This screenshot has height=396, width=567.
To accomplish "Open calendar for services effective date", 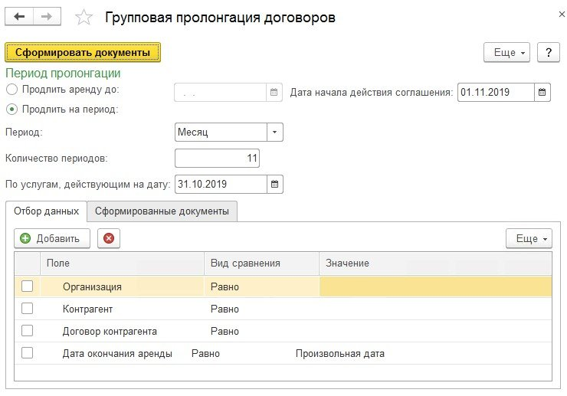I will pos(275,184).
